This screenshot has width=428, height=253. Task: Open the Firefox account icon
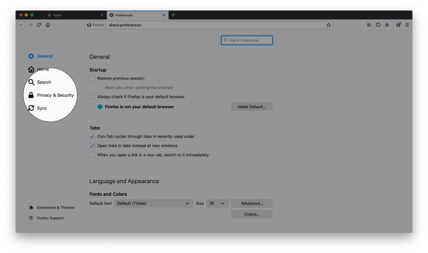387,25
